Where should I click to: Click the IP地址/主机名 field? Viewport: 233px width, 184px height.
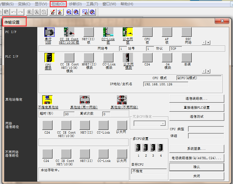(166, 84)
